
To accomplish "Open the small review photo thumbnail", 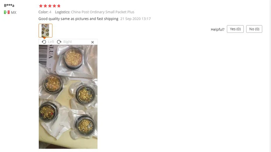I will click(45, 30).
